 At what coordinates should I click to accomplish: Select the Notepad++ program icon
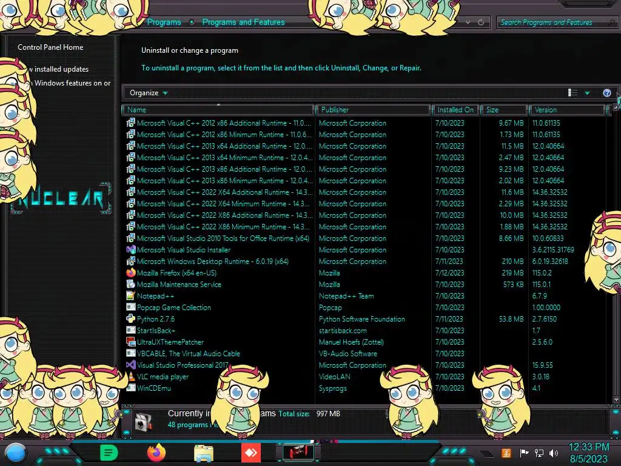pos(131,295)
